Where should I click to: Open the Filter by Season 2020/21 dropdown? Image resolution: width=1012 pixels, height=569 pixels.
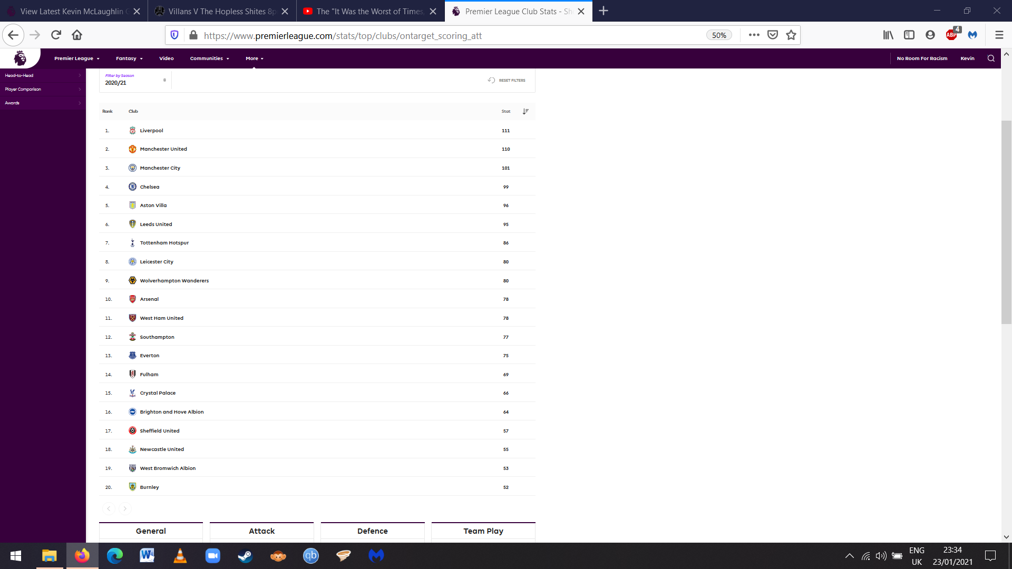(135, 80)
